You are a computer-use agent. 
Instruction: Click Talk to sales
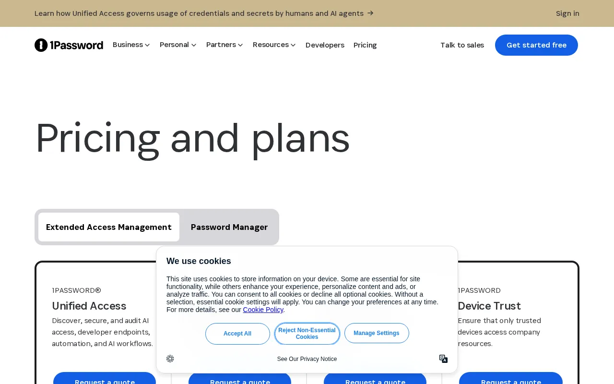coord(462,45)
